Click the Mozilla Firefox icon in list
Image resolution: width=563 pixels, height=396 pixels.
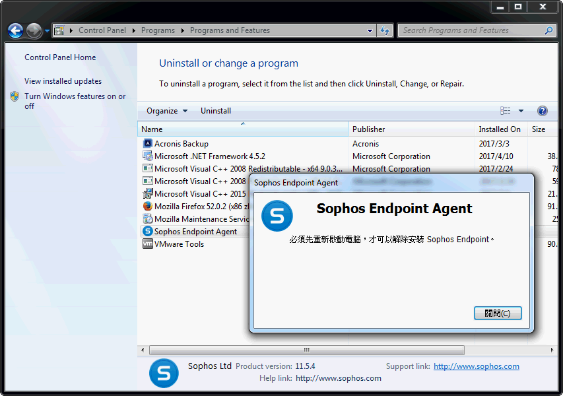click(x=148, y=206)
